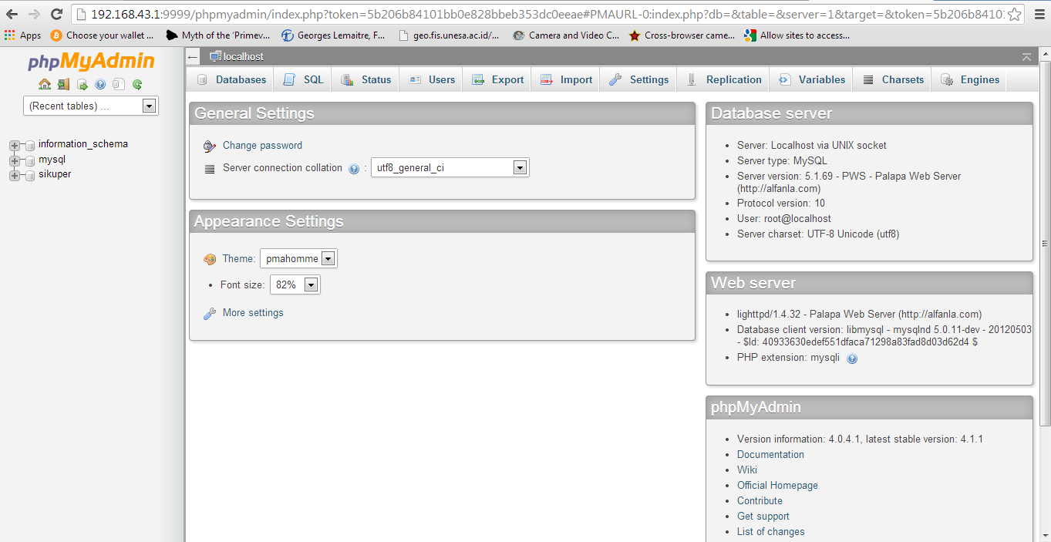Open the Recent tables dropdown

(x=91, y=106)
